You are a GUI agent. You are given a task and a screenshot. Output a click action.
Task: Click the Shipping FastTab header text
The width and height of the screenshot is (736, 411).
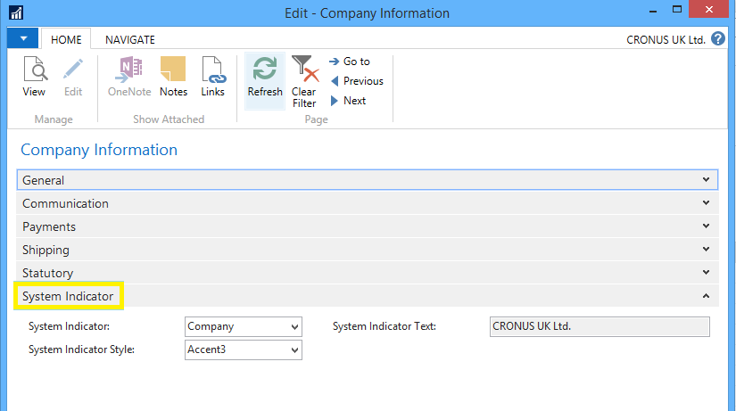45,250
